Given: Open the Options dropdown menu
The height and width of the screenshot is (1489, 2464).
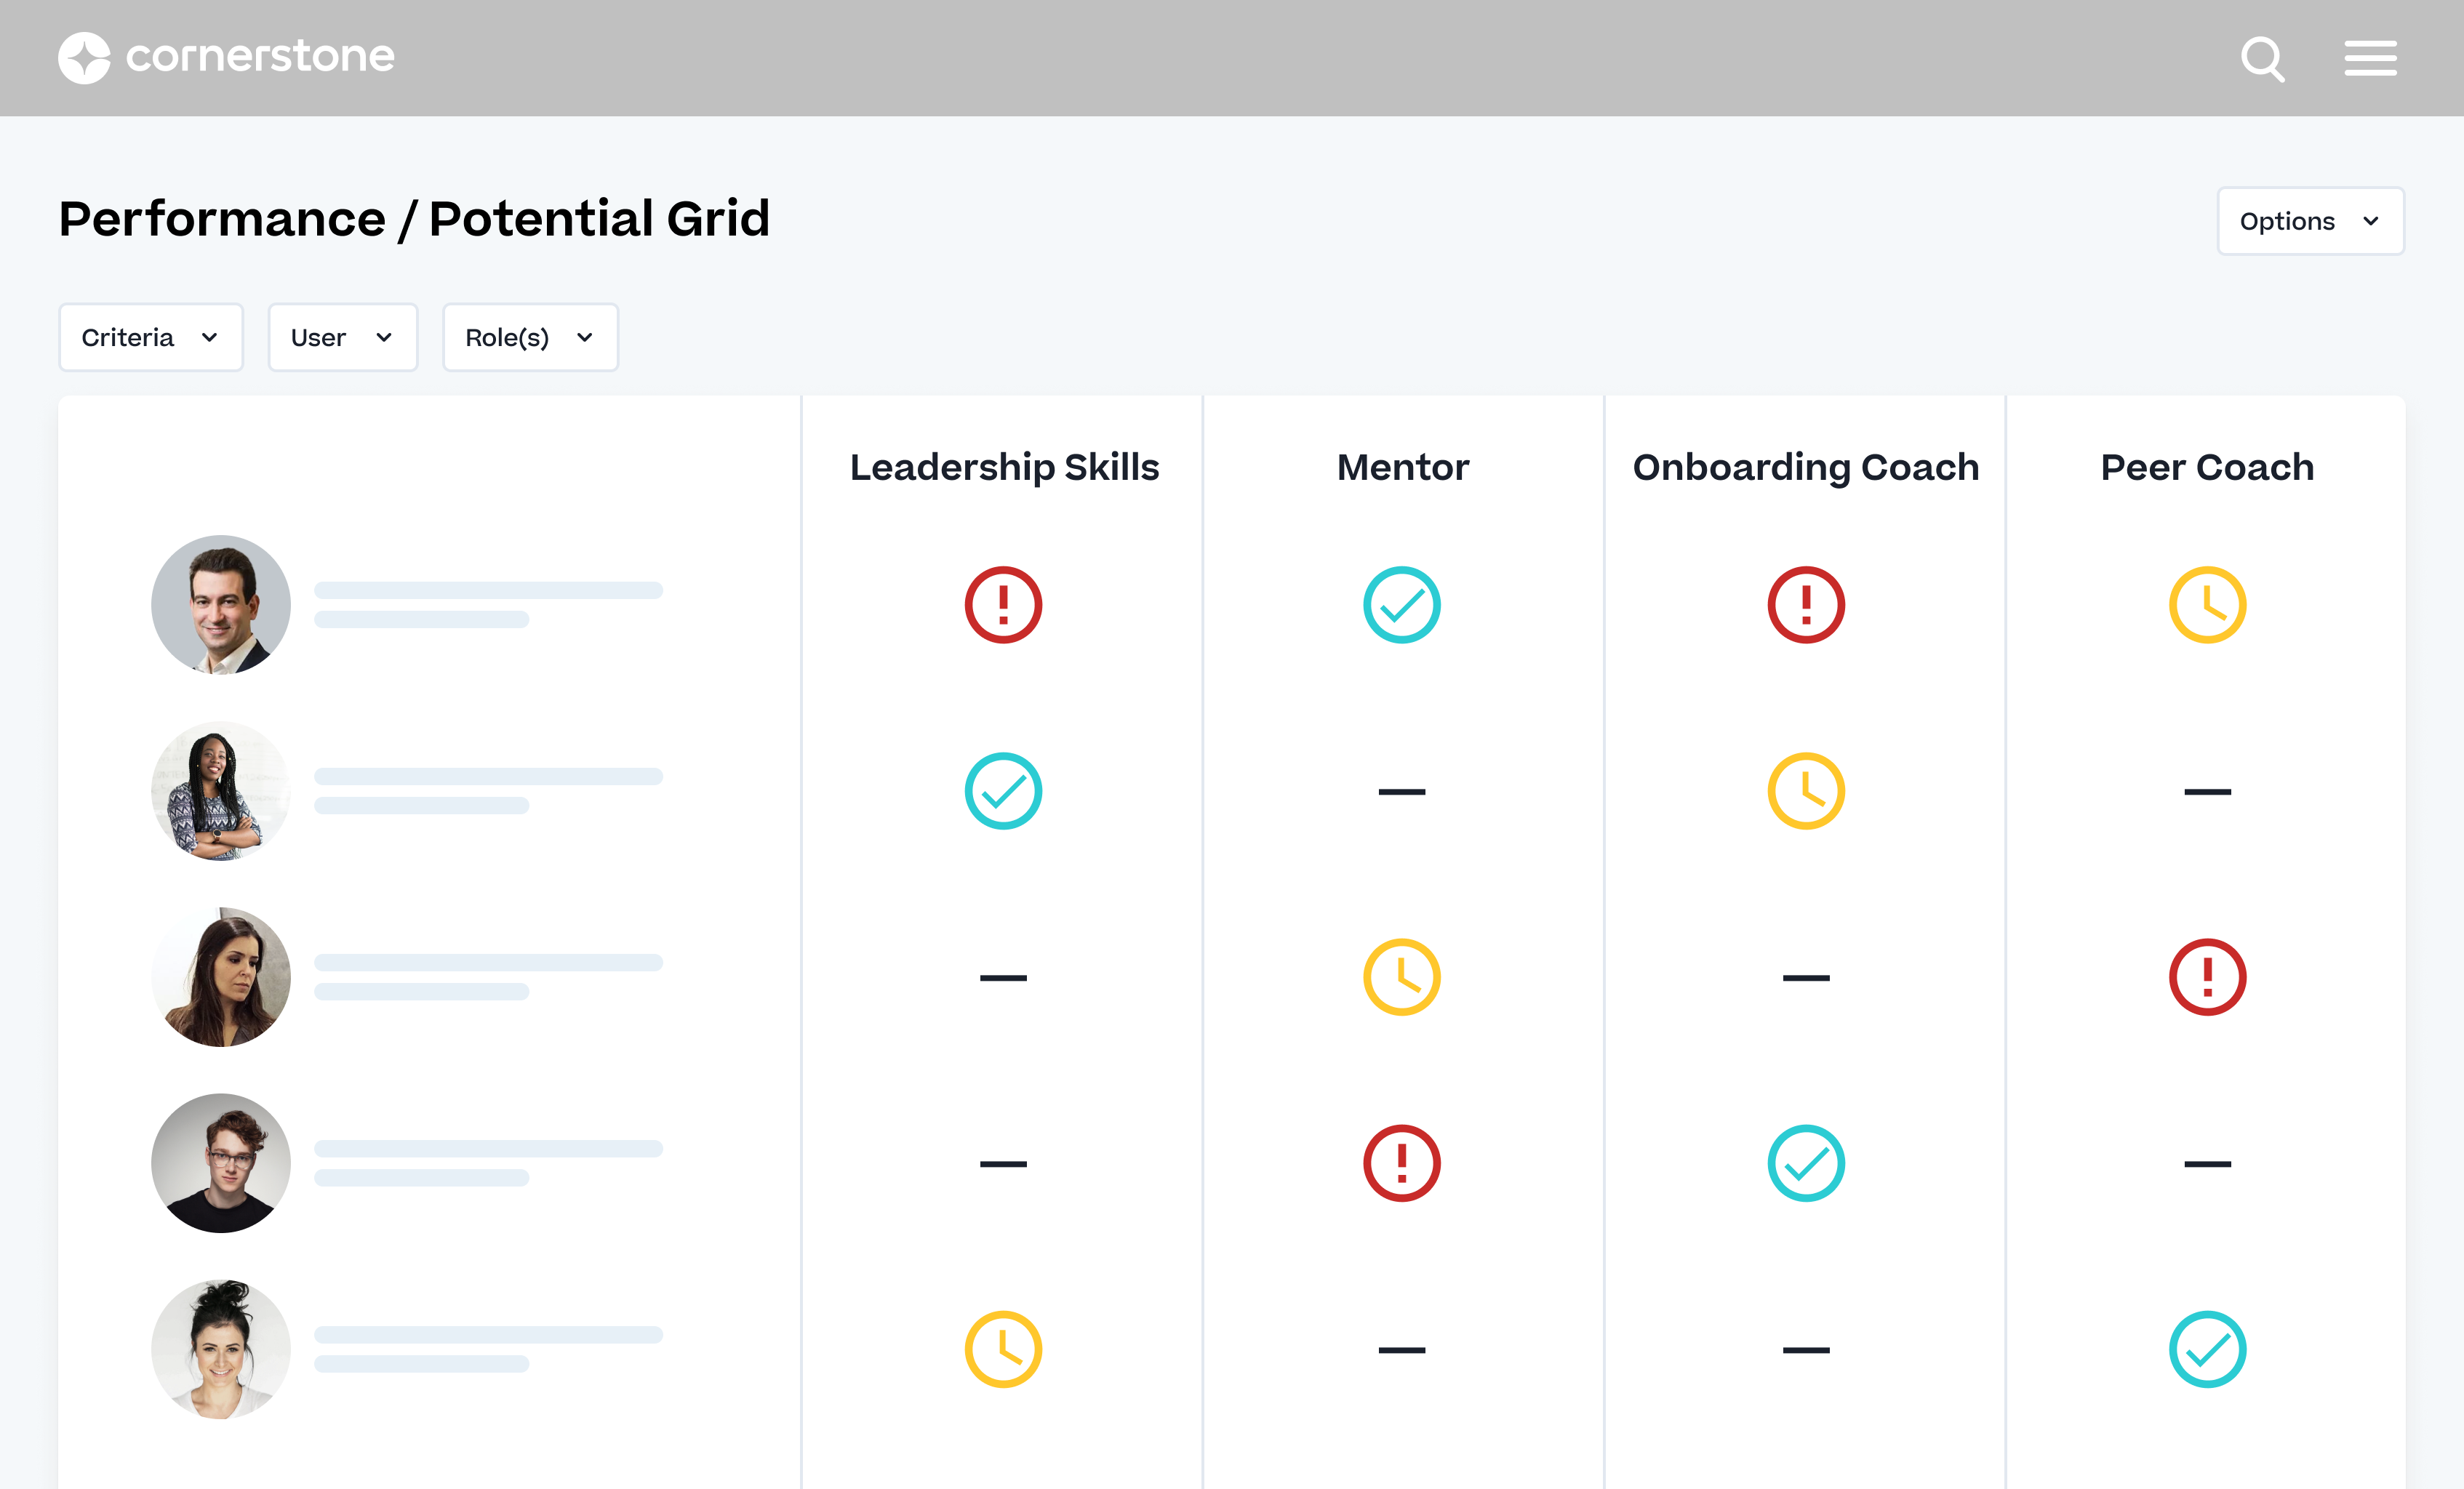Looking at the screenshot, I should (2310, 221).
